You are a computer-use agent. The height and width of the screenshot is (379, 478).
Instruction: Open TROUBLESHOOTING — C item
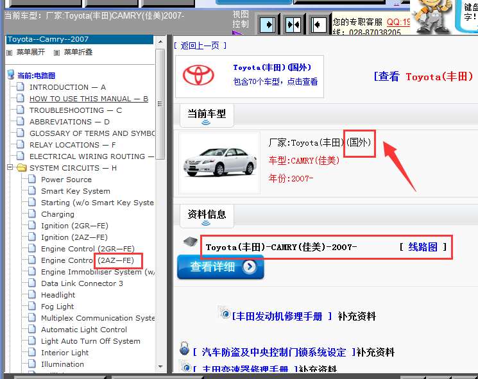pyautogui.click(x=76, y=110)
